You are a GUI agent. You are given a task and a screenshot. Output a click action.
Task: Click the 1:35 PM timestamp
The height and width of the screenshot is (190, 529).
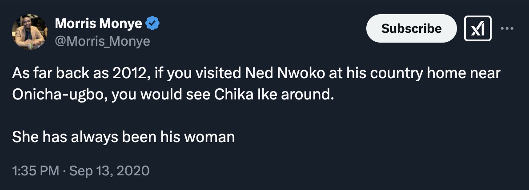pyautogui.click(x=36, y=170)
